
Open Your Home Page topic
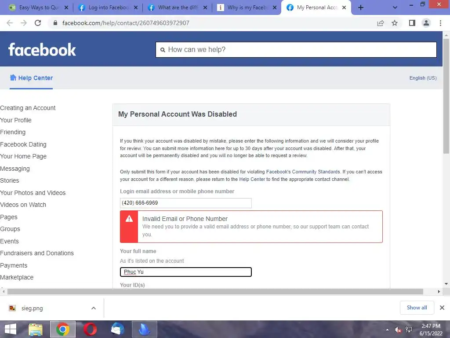(23, 156)
